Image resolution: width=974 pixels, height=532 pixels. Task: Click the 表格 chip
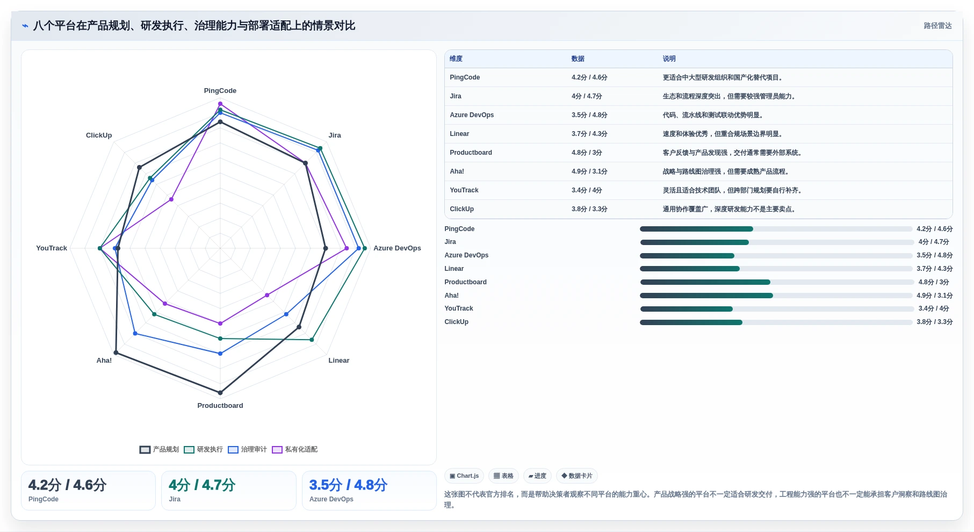[x=504, y=476]
